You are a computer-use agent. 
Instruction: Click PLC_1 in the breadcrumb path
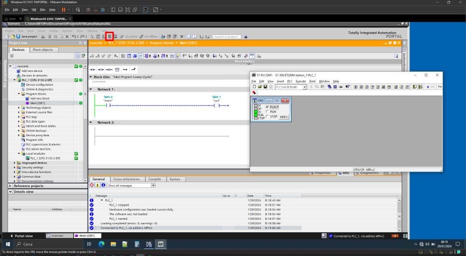coord(126,43)
